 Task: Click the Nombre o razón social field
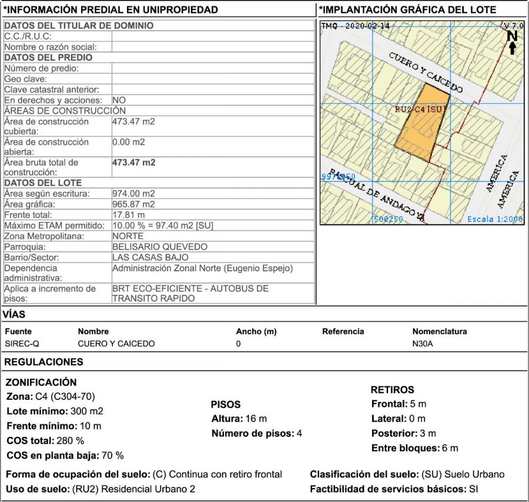[213, 47]
